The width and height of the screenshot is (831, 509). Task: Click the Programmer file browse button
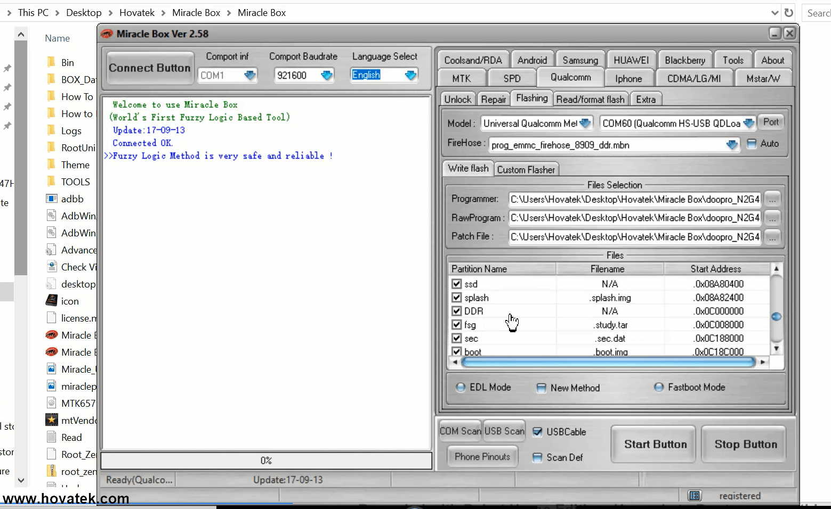(x=772, y=199)
